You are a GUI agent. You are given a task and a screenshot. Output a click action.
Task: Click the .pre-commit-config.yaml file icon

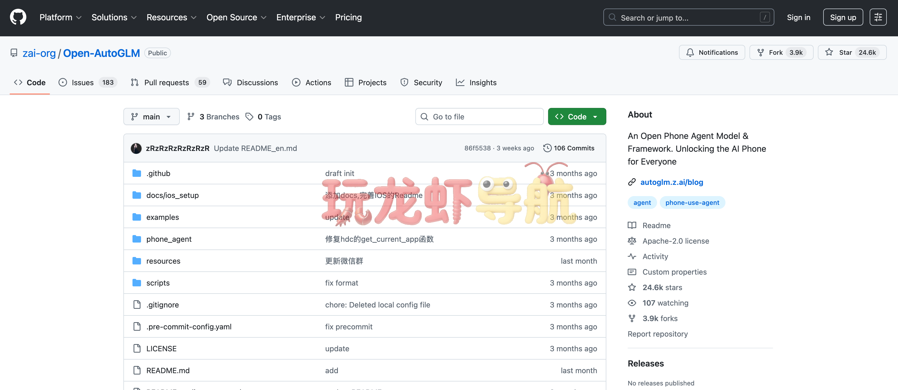pos(137,327)
